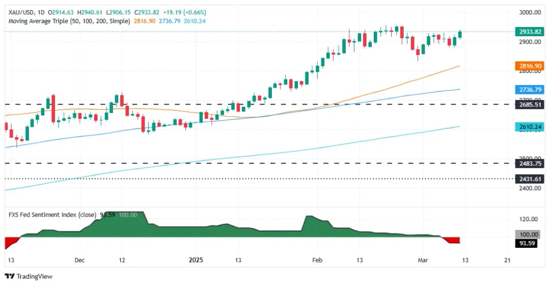Click the Dec label on time axis
Viewport: 550px width, 285px height.
point(79,260)
